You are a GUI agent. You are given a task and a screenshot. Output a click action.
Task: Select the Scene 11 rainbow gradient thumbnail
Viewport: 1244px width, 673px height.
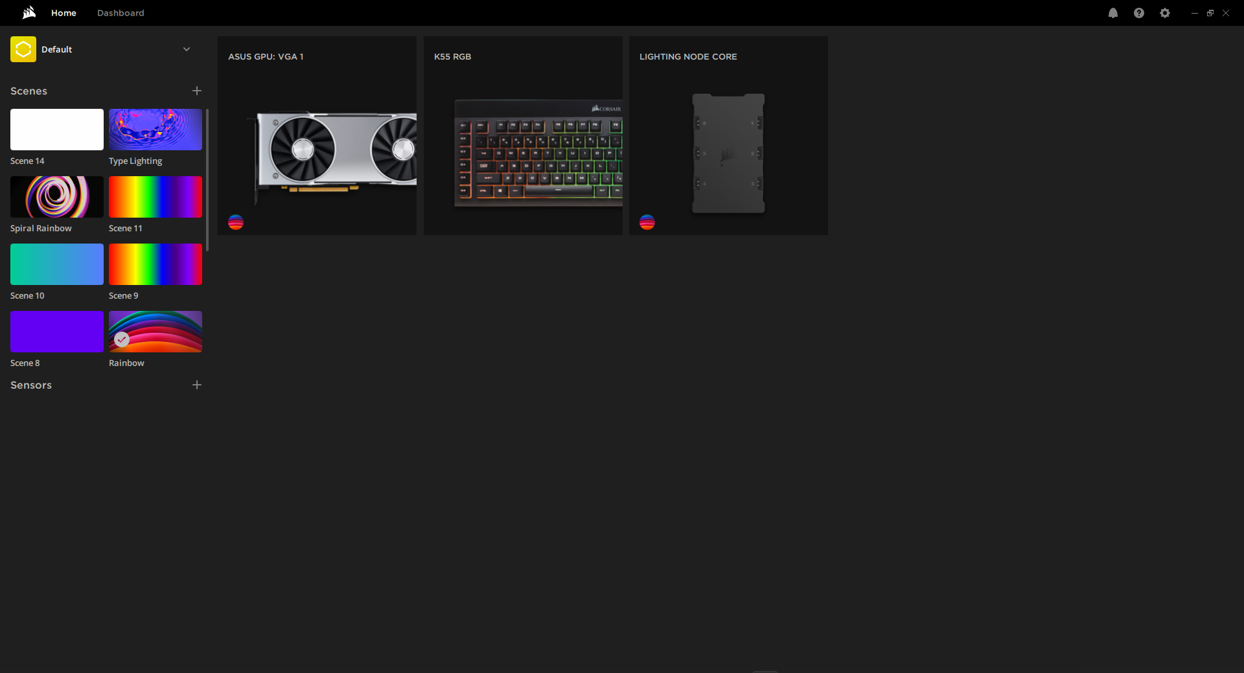[155, 197]
